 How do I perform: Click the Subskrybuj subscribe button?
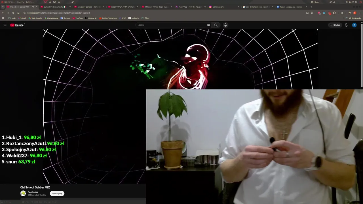coord(57,194)
